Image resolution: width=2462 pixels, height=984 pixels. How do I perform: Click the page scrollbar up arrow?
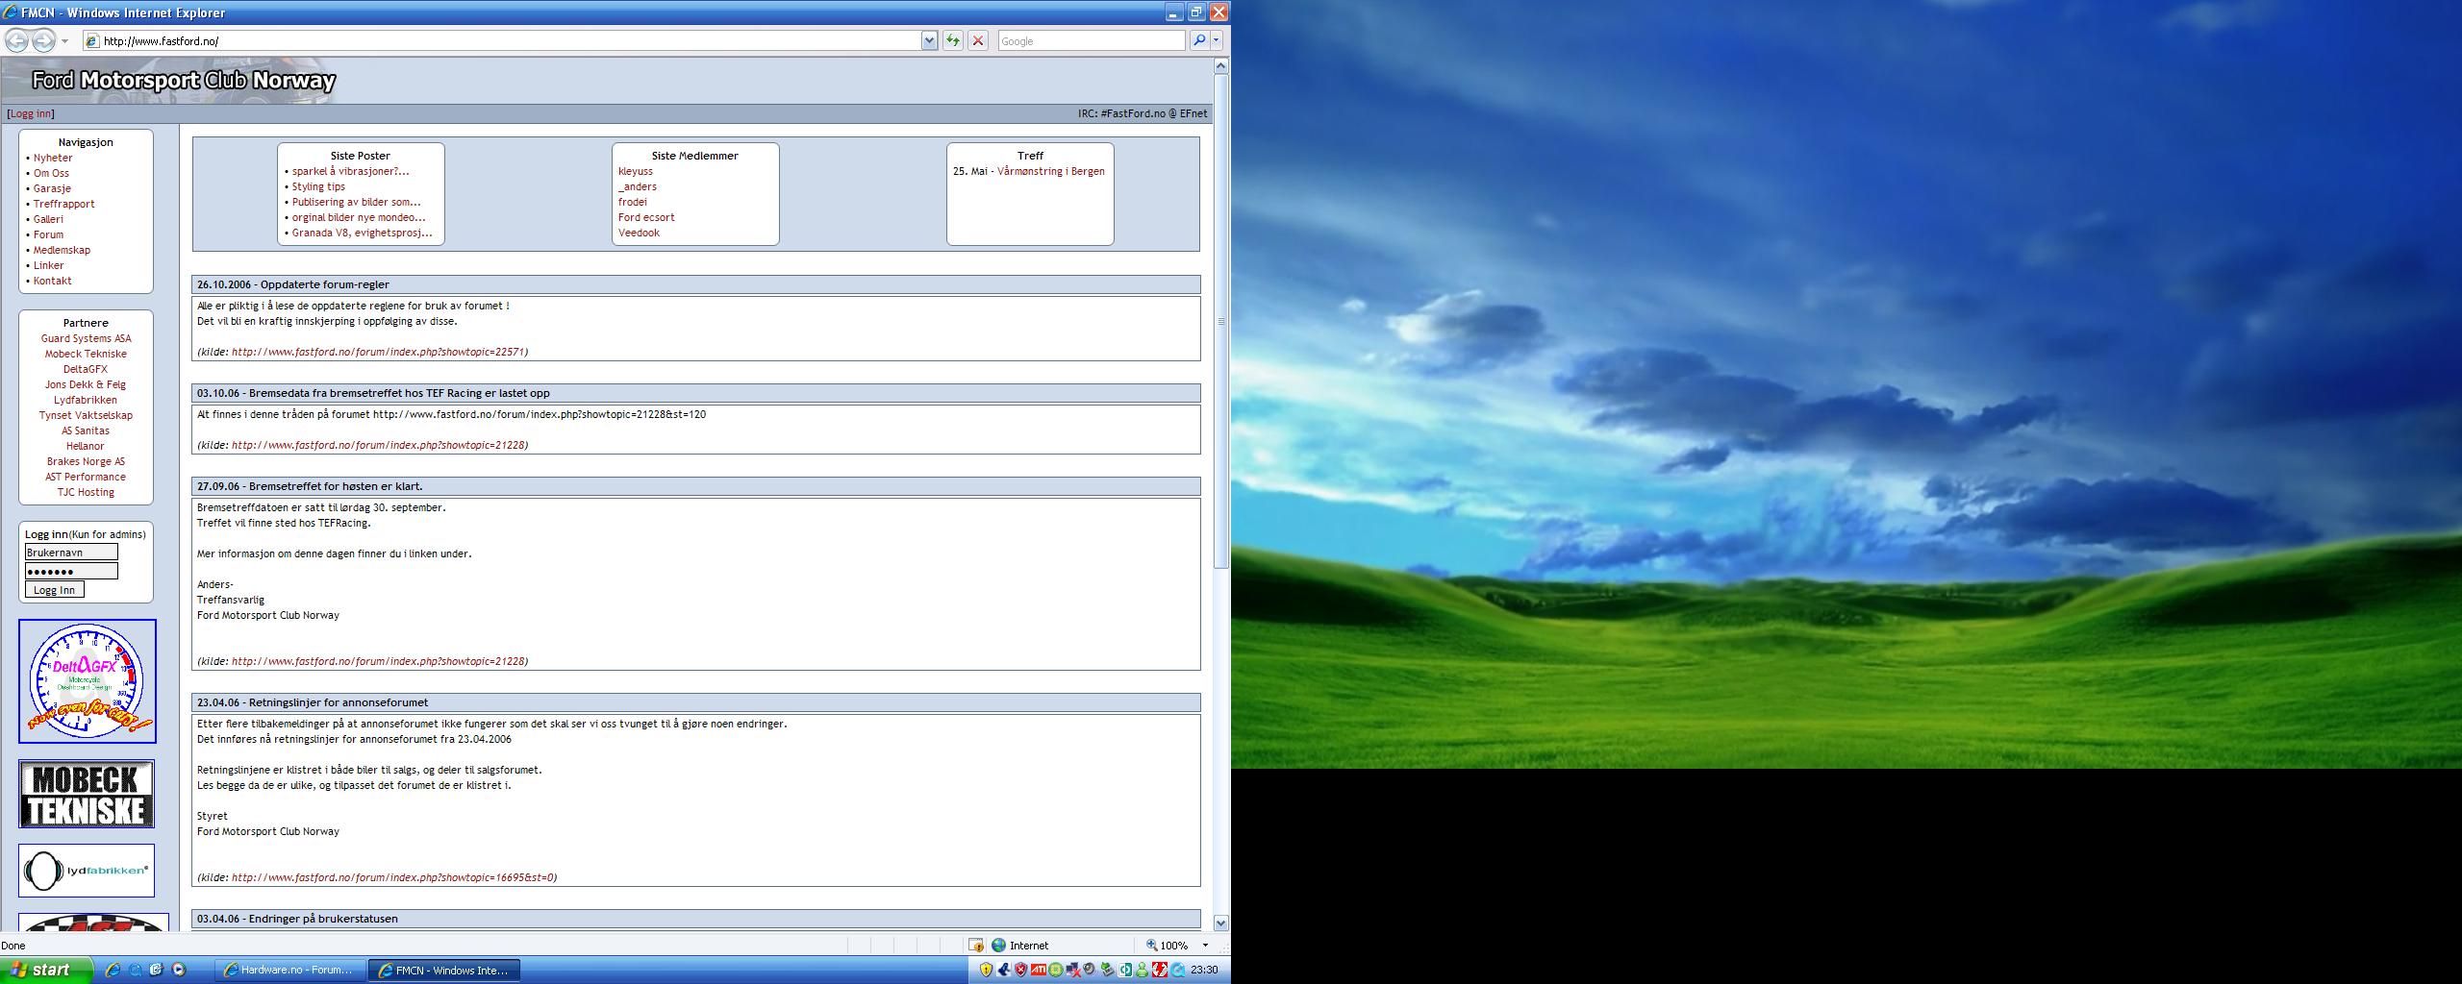(x=1221, y=65)
